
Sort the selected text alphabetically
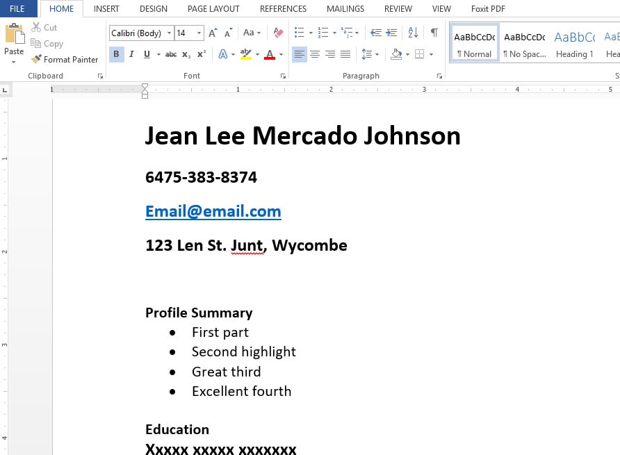pyautogui.click(x=412, y=33)
